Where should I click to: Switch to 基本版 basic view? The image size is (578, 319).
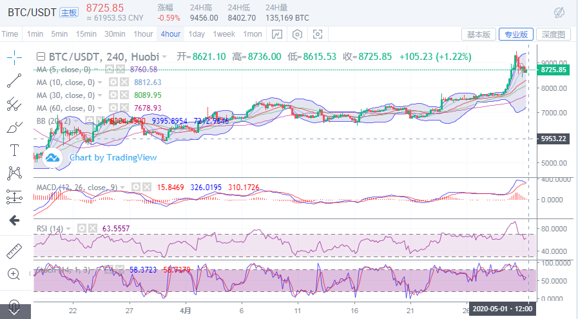pyautogui.click(x=479, y=35)
